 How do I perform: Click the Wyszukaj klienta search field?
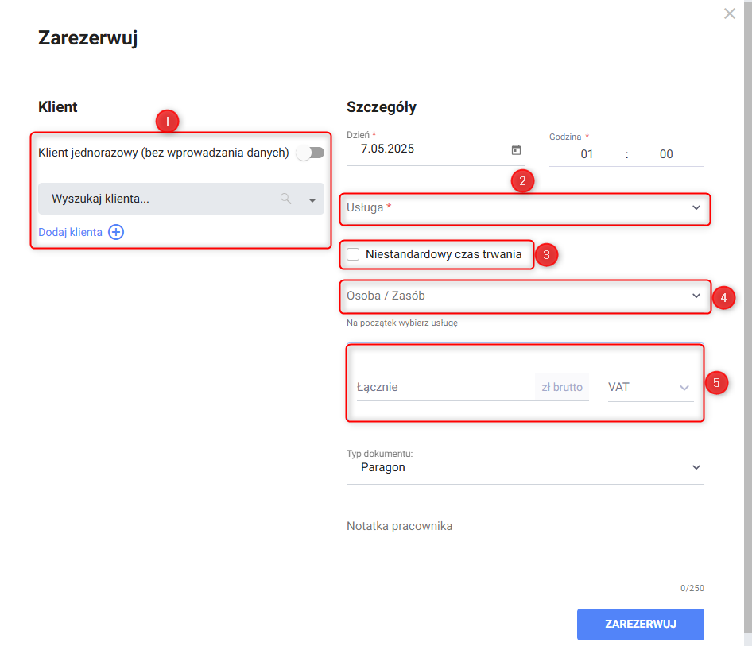pos(159,199)
